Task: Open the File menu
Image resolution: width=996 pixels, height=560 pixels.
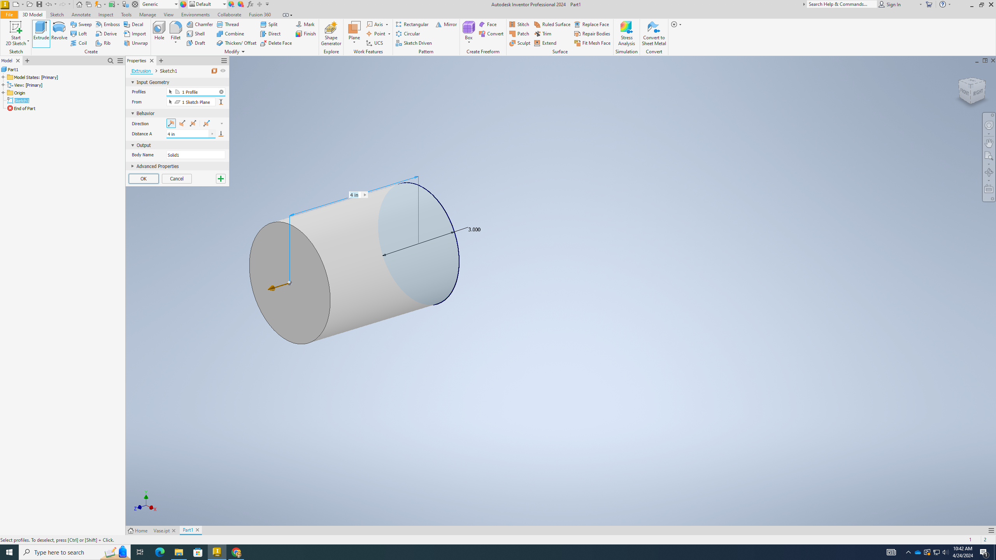Action: point(9,14)
